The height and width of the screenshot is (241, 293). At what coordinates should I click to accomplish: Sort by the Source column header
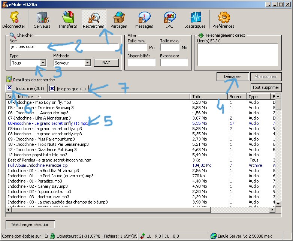click(237, 96)
